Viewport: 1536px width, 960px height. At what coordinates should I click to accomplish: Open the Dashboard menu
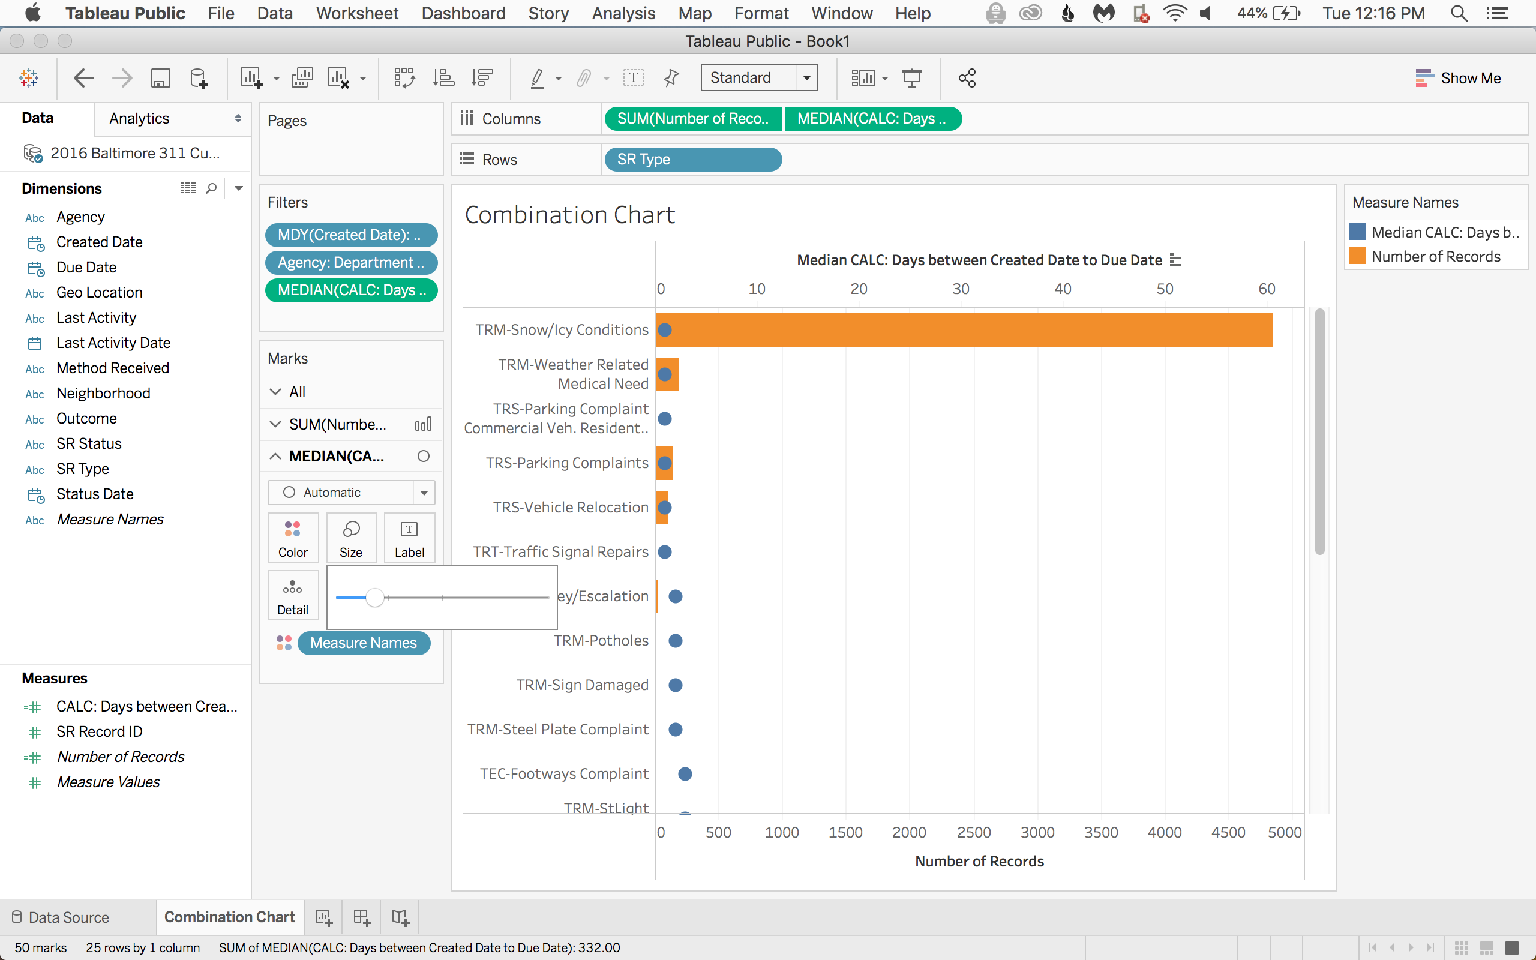click(x=463, y=13)
